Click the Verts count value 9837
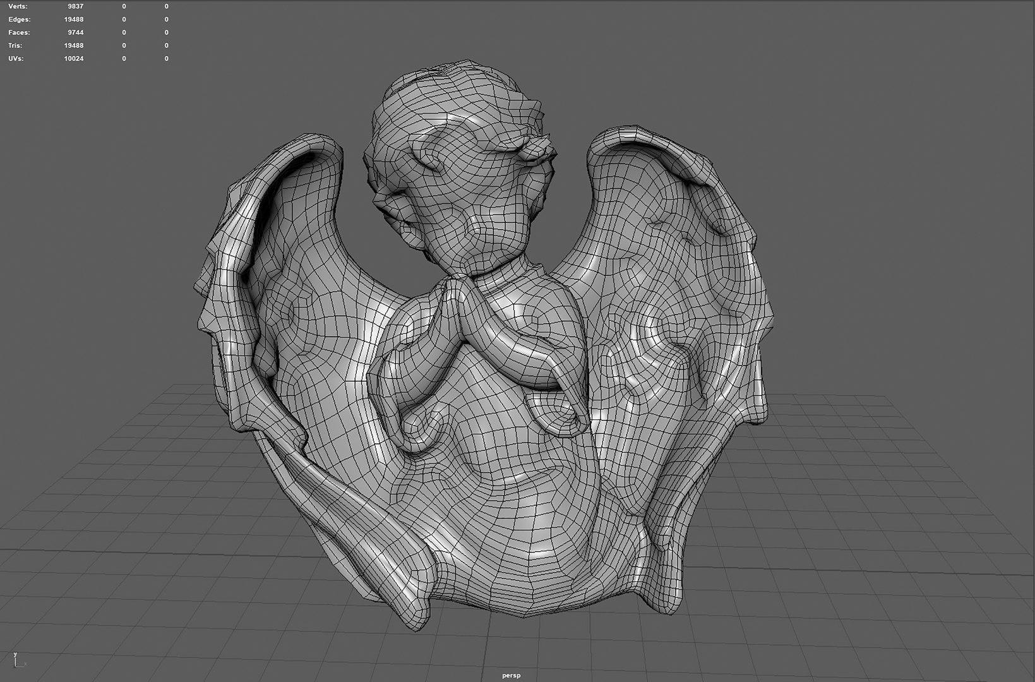This screenshot has height=682, width=1035. [x=76, y=6]
